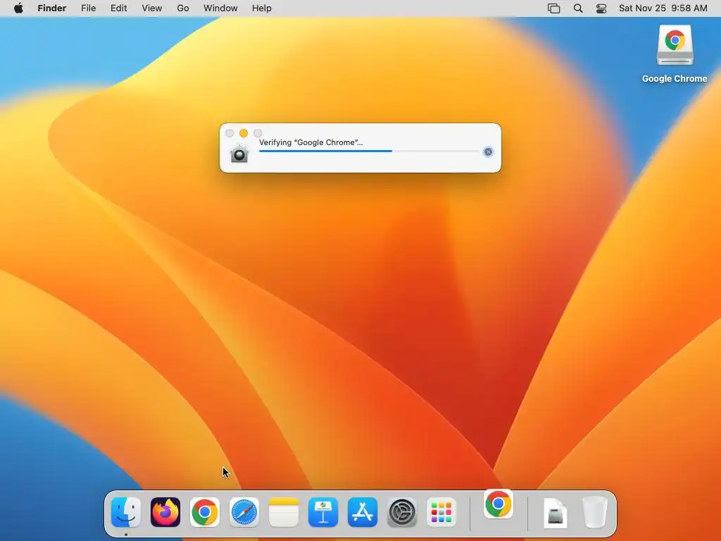This screenshot has height=541, width=721.
Task: Open the Apple menu
Action: pos(18,8)
